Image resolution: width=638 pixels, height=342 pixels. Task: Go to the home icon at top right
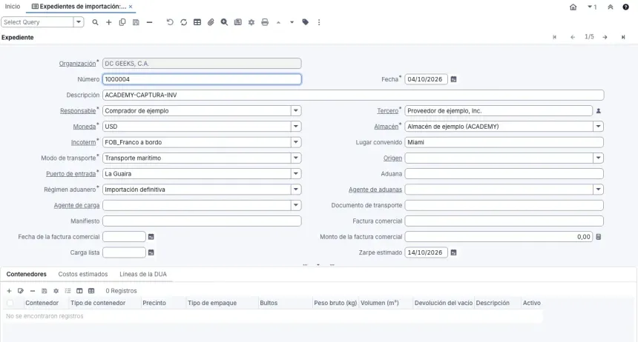pos(573,7)
